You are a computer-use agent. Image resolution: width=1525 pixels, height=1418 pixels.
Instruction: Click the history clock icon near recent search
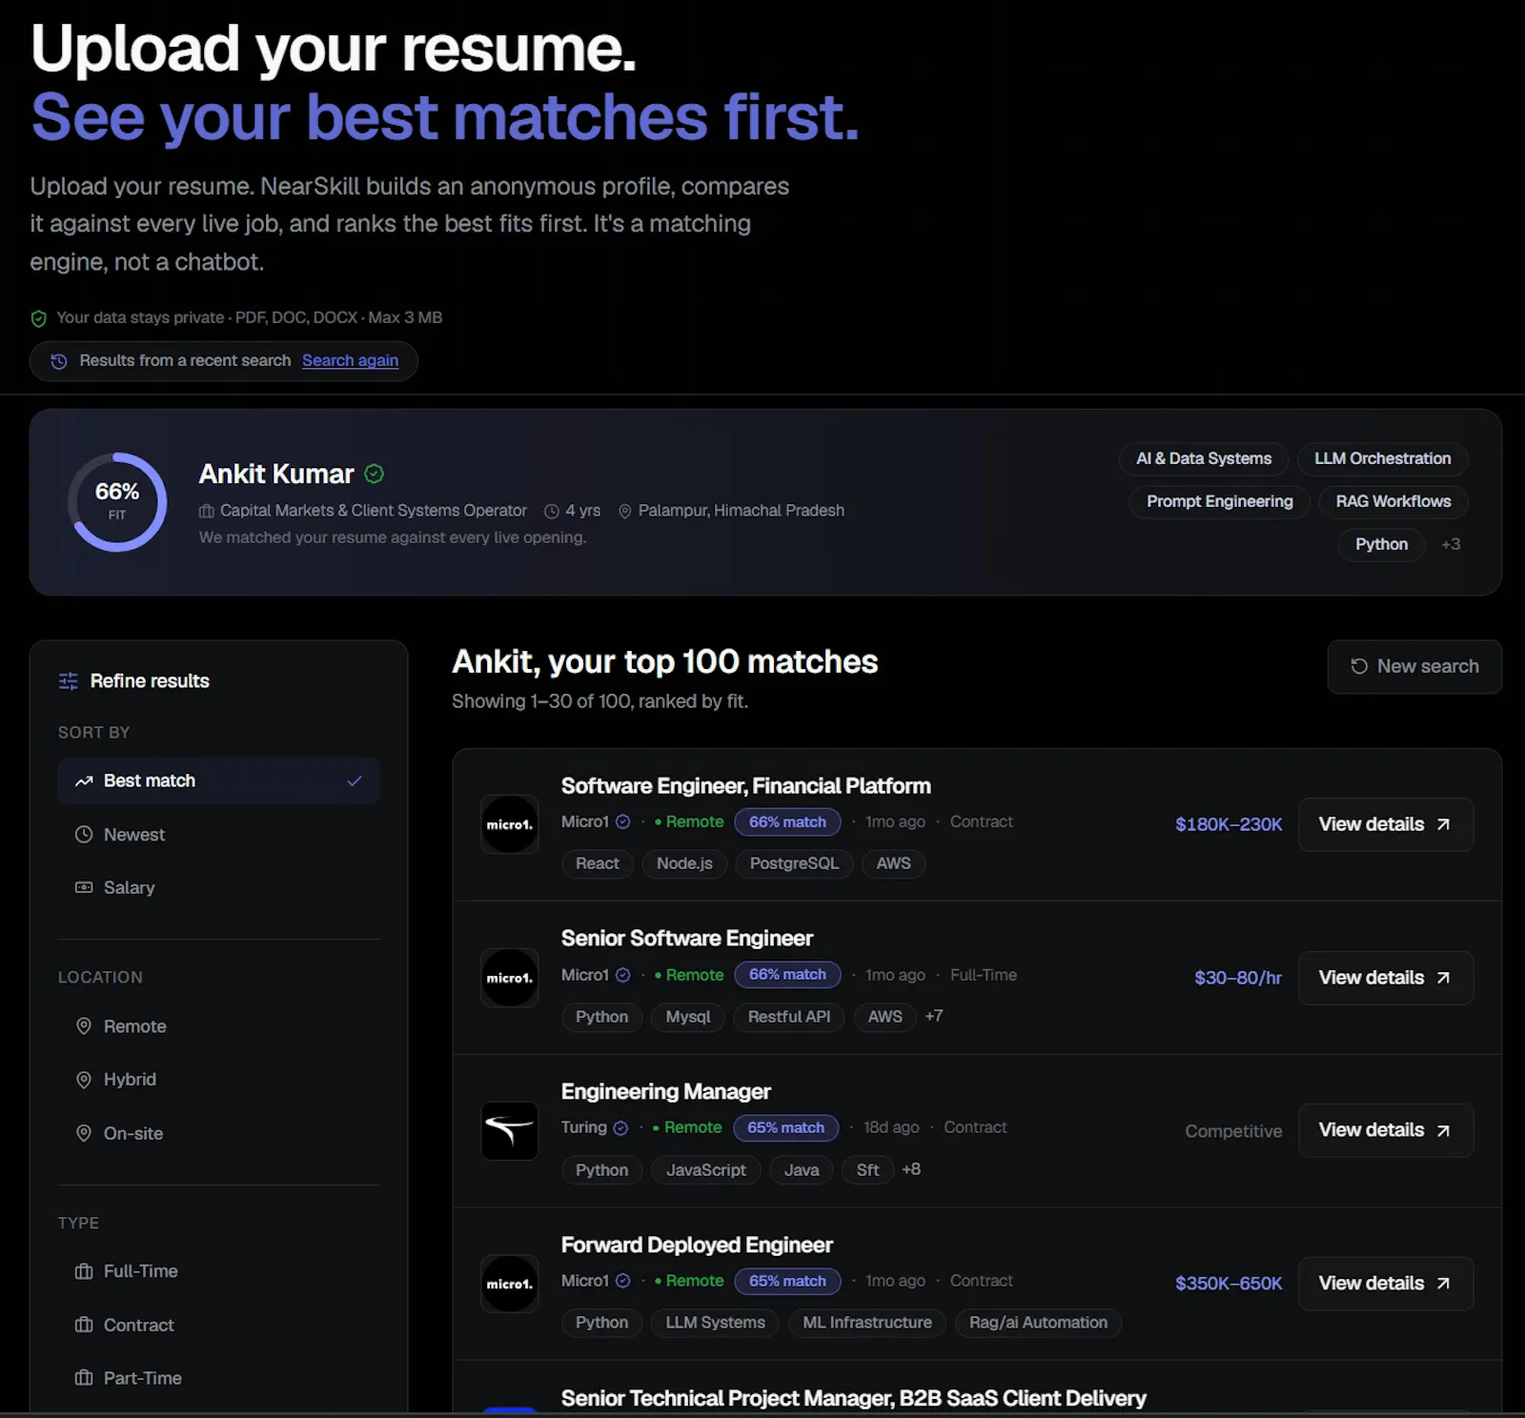click(x=59, y=361)
